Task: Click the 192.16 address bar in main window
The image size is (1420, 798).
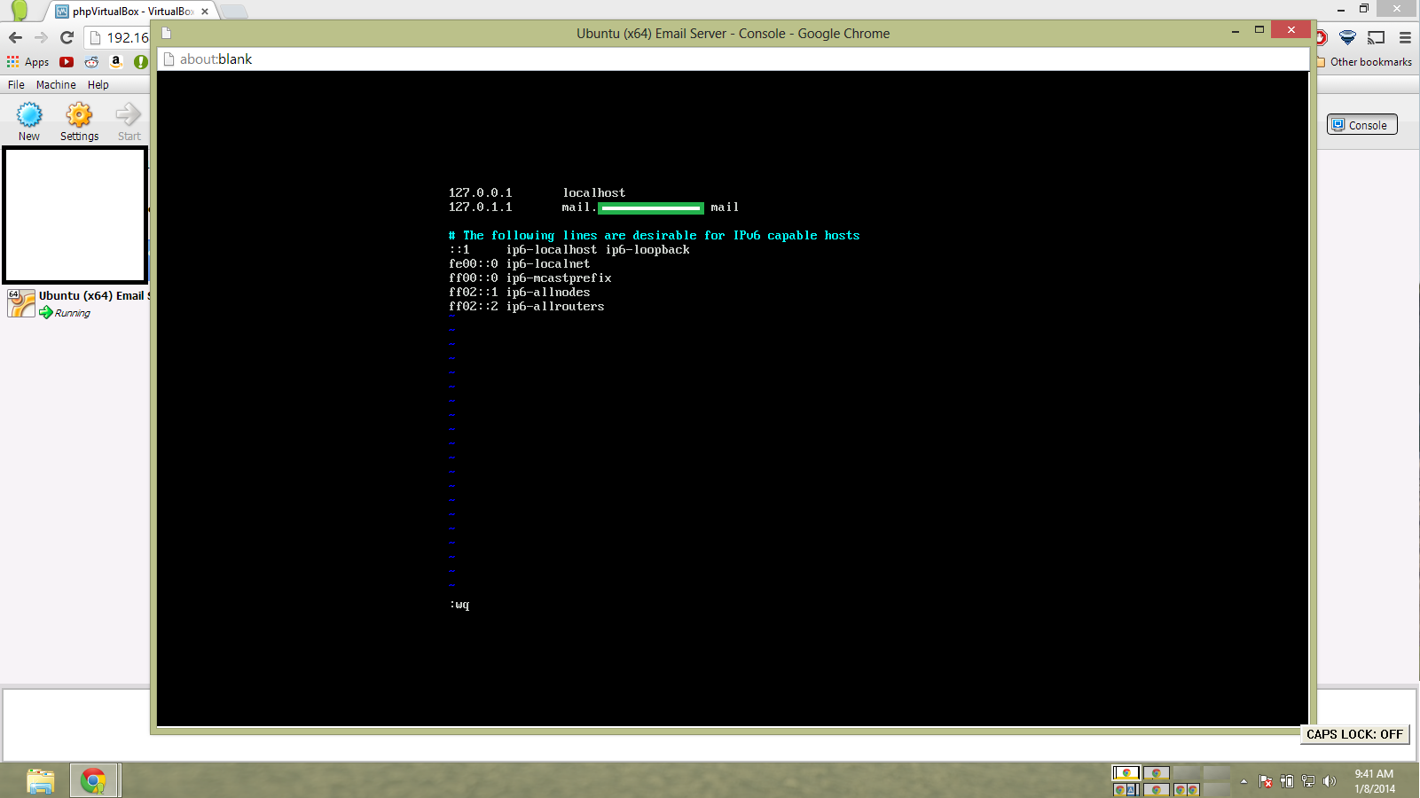Action: (x=117, y=37)
